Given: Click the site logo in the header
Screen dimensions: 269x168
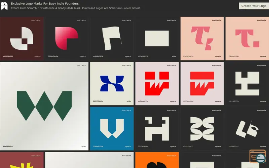Looking at the screenshot, I should [x=4, y=6].
